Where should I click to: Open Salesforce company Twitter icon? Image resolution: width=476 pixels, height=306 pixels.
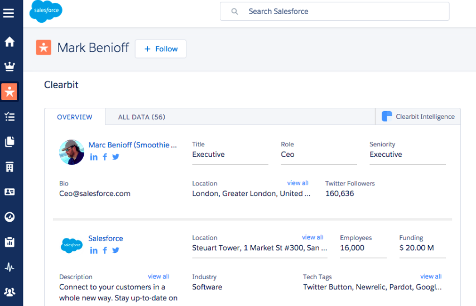116,250
